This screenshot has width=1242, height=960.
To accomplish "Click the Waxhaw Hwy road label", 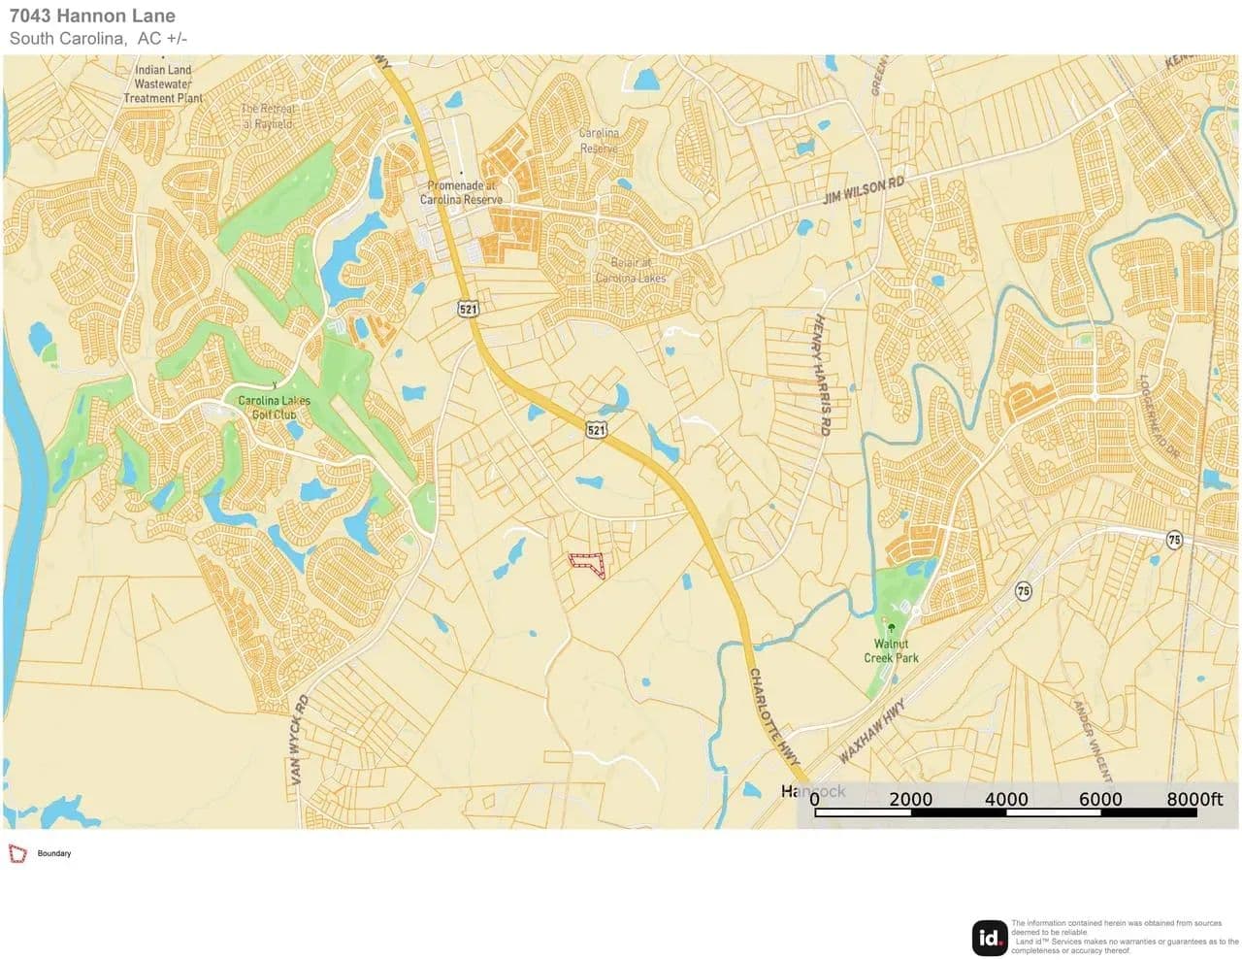I will [871, 730].
